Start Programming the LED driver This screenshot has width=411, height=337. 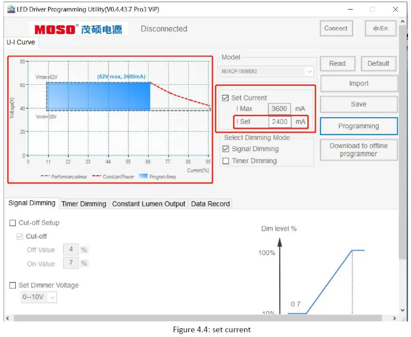click(x=359, y=126)
